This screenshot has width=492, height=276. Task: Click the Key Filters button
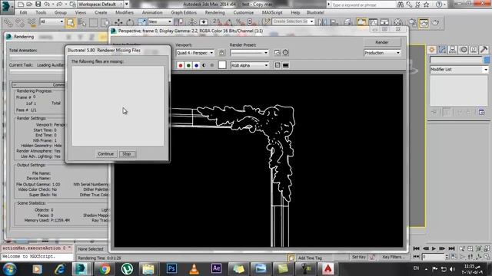pos(393,257)
